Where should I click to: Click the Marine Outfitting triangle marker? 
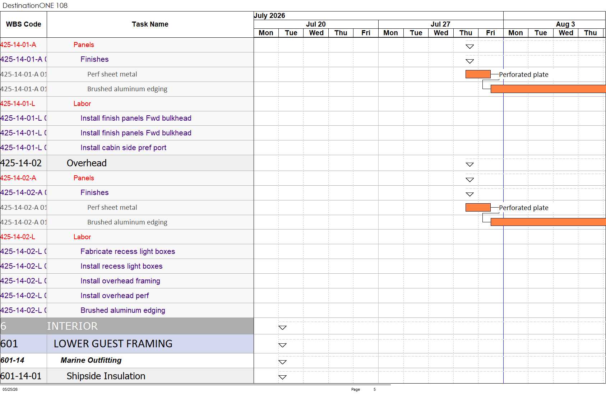(x=283, y=362)
